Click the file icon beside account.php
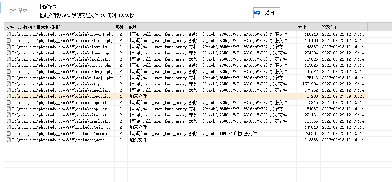 8,34
